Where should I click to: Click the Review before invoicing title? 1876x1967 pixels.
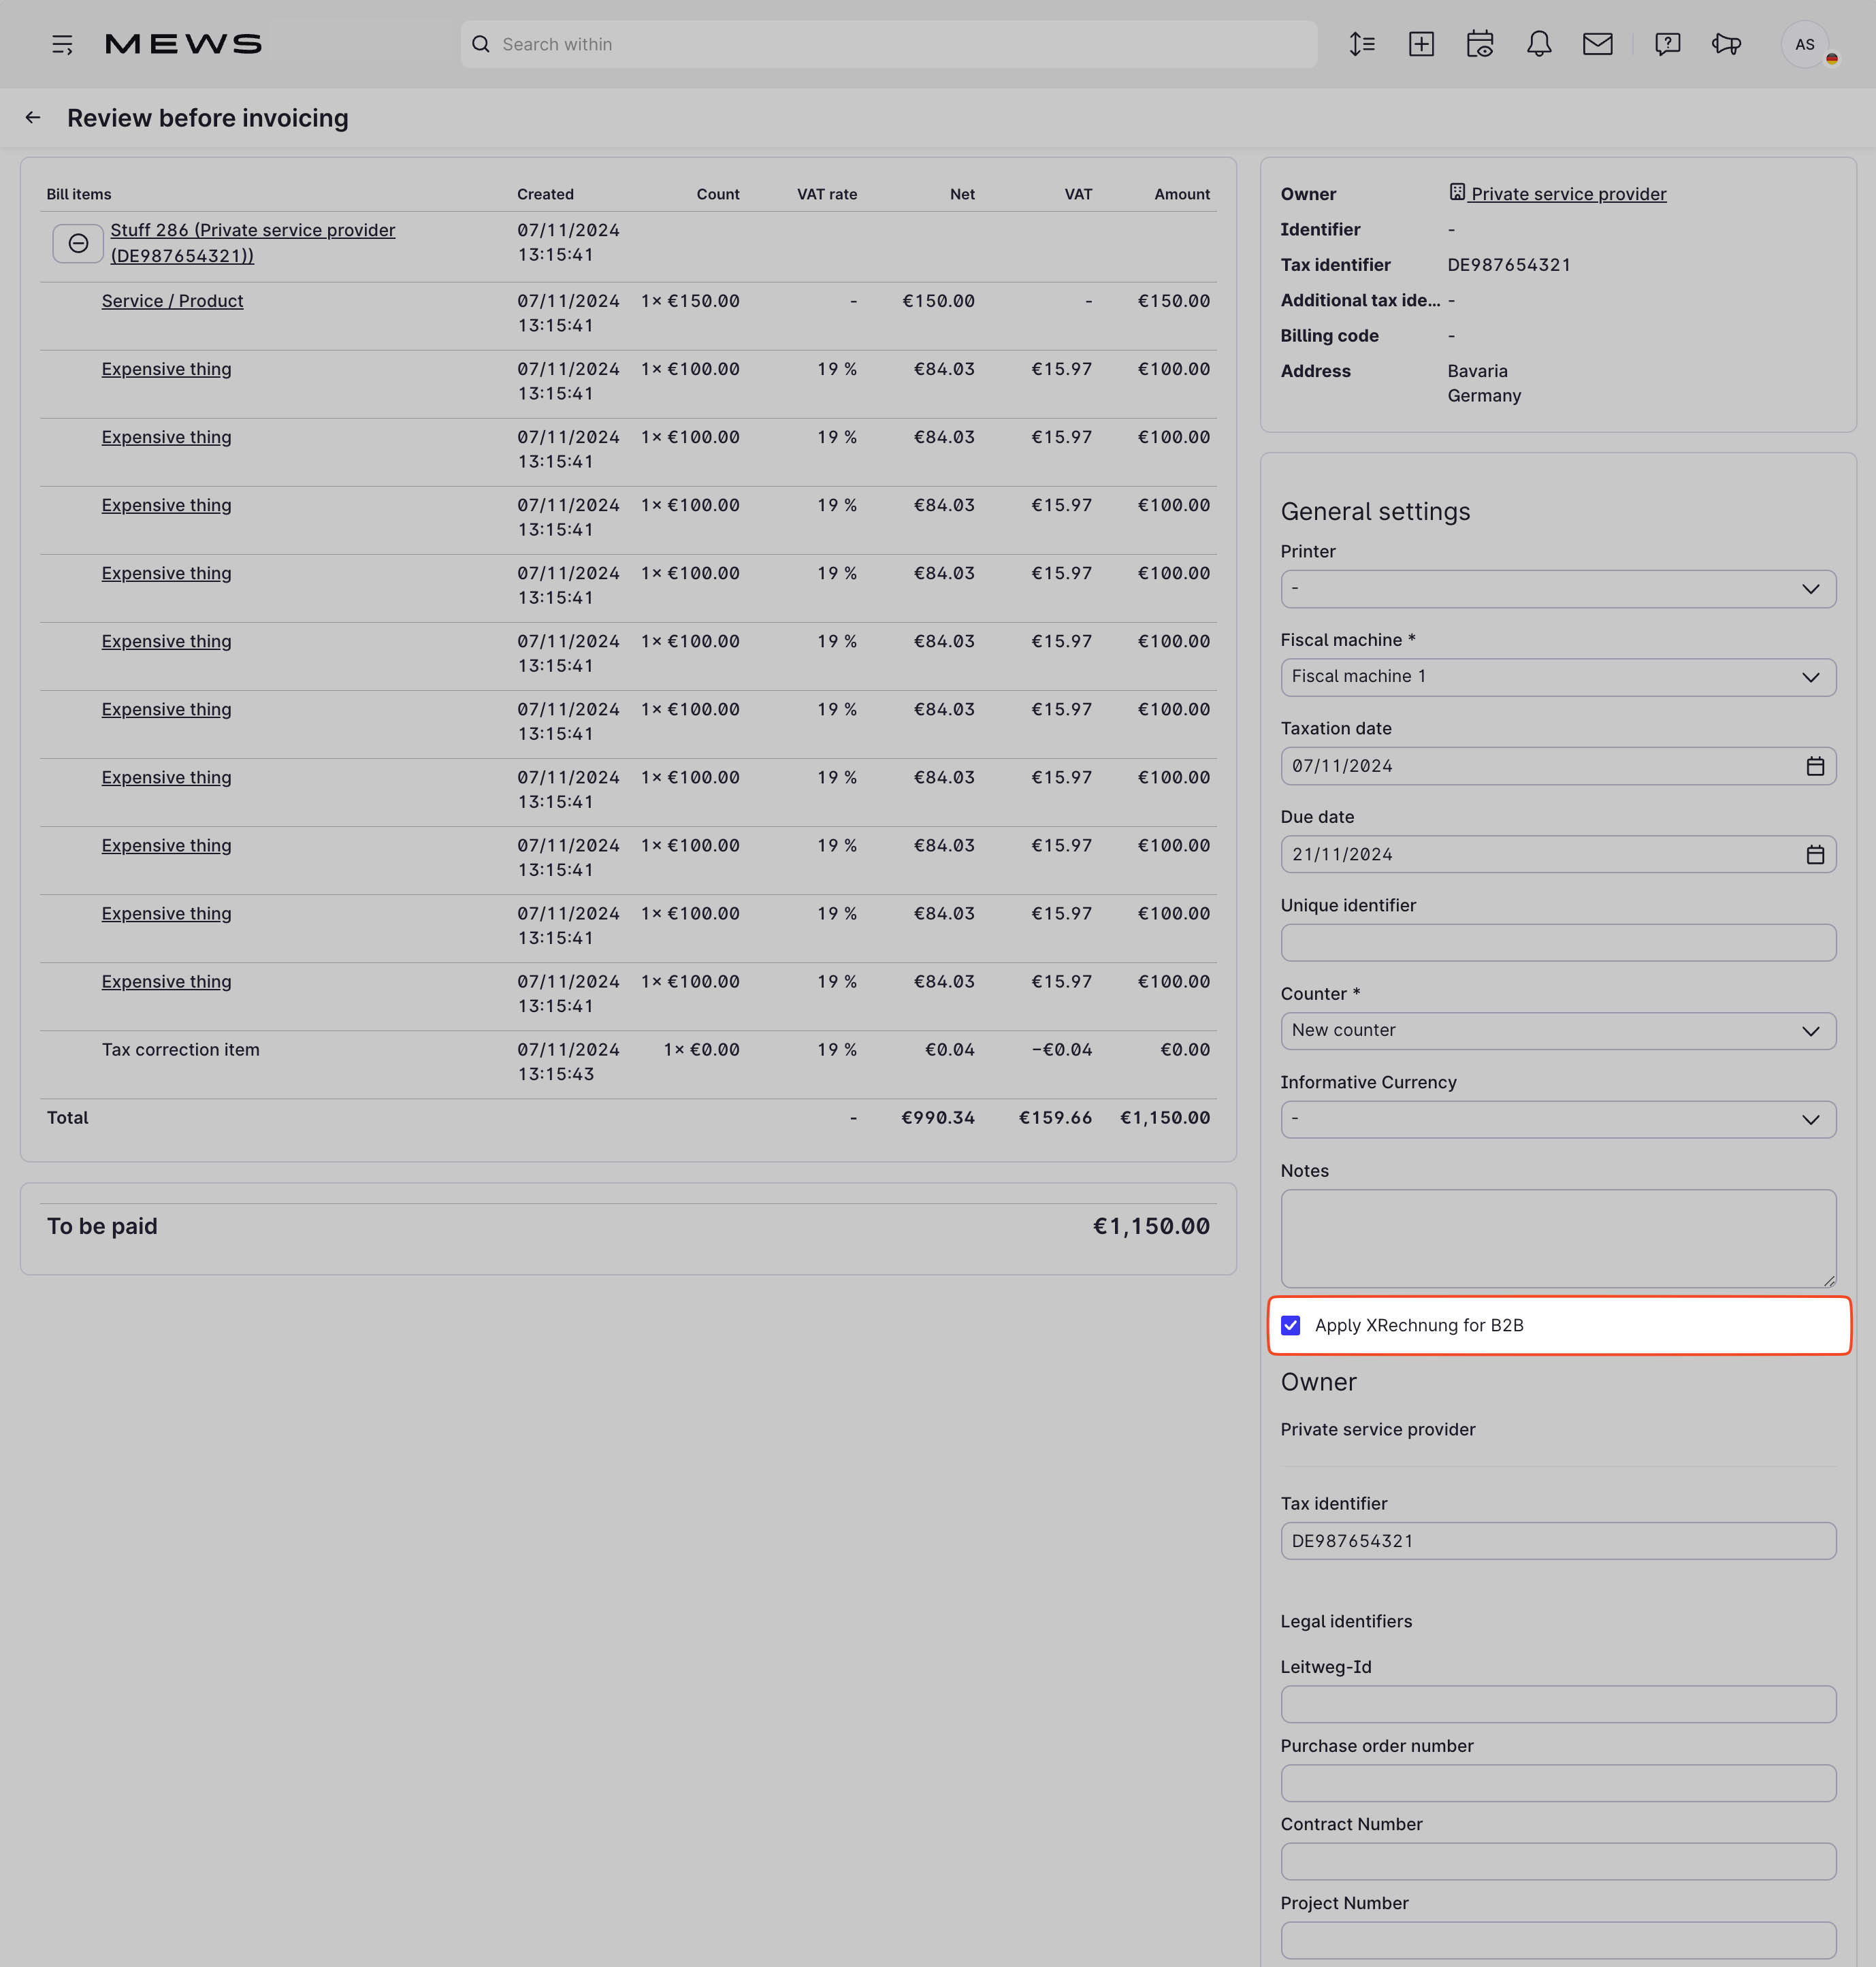tap(208, 118)
